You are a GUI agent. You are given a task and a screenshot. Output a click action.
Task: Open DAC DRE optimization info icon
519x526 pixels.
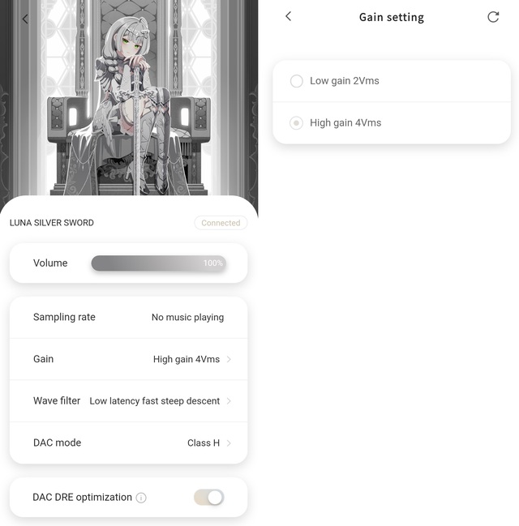click(x=141, y=498)
